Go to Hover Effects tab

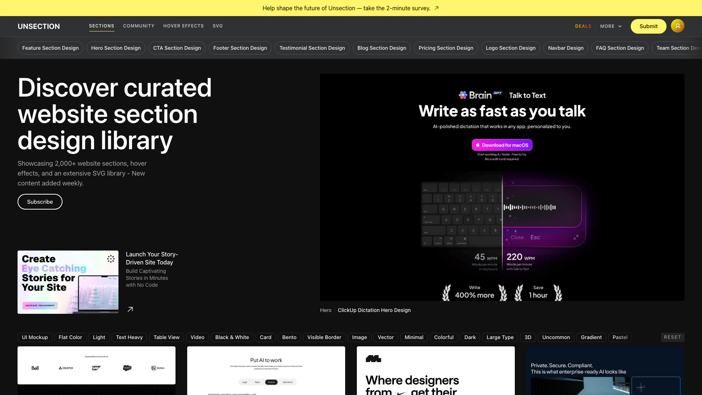click(184, 26)
